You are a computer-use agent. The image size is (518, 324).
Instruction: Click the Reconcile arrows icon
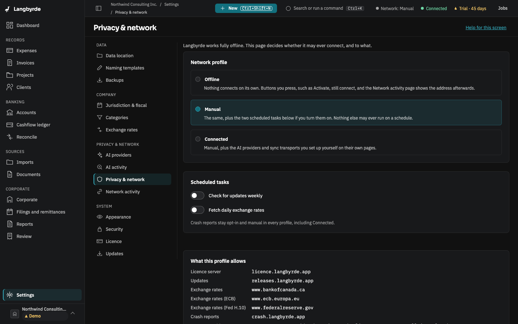(x=10, y=137)
